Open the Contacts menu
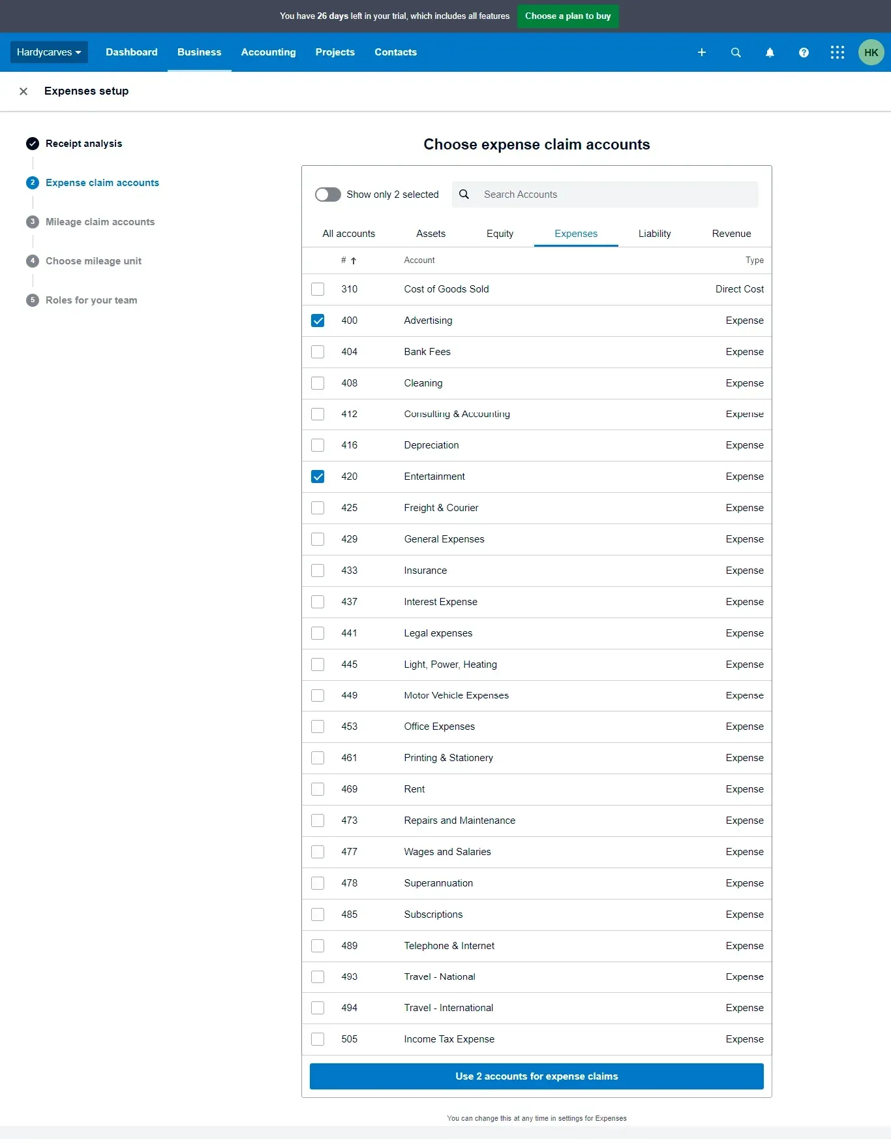The height and width of the screenshot is (1141, 891). (x=396, y=52)
